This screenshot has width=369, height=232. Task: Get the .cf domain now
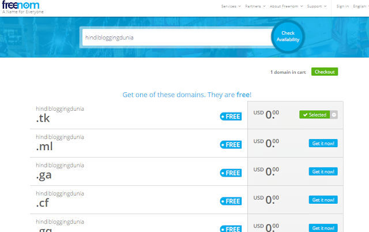pyautogui.click(x=323, y=200)
